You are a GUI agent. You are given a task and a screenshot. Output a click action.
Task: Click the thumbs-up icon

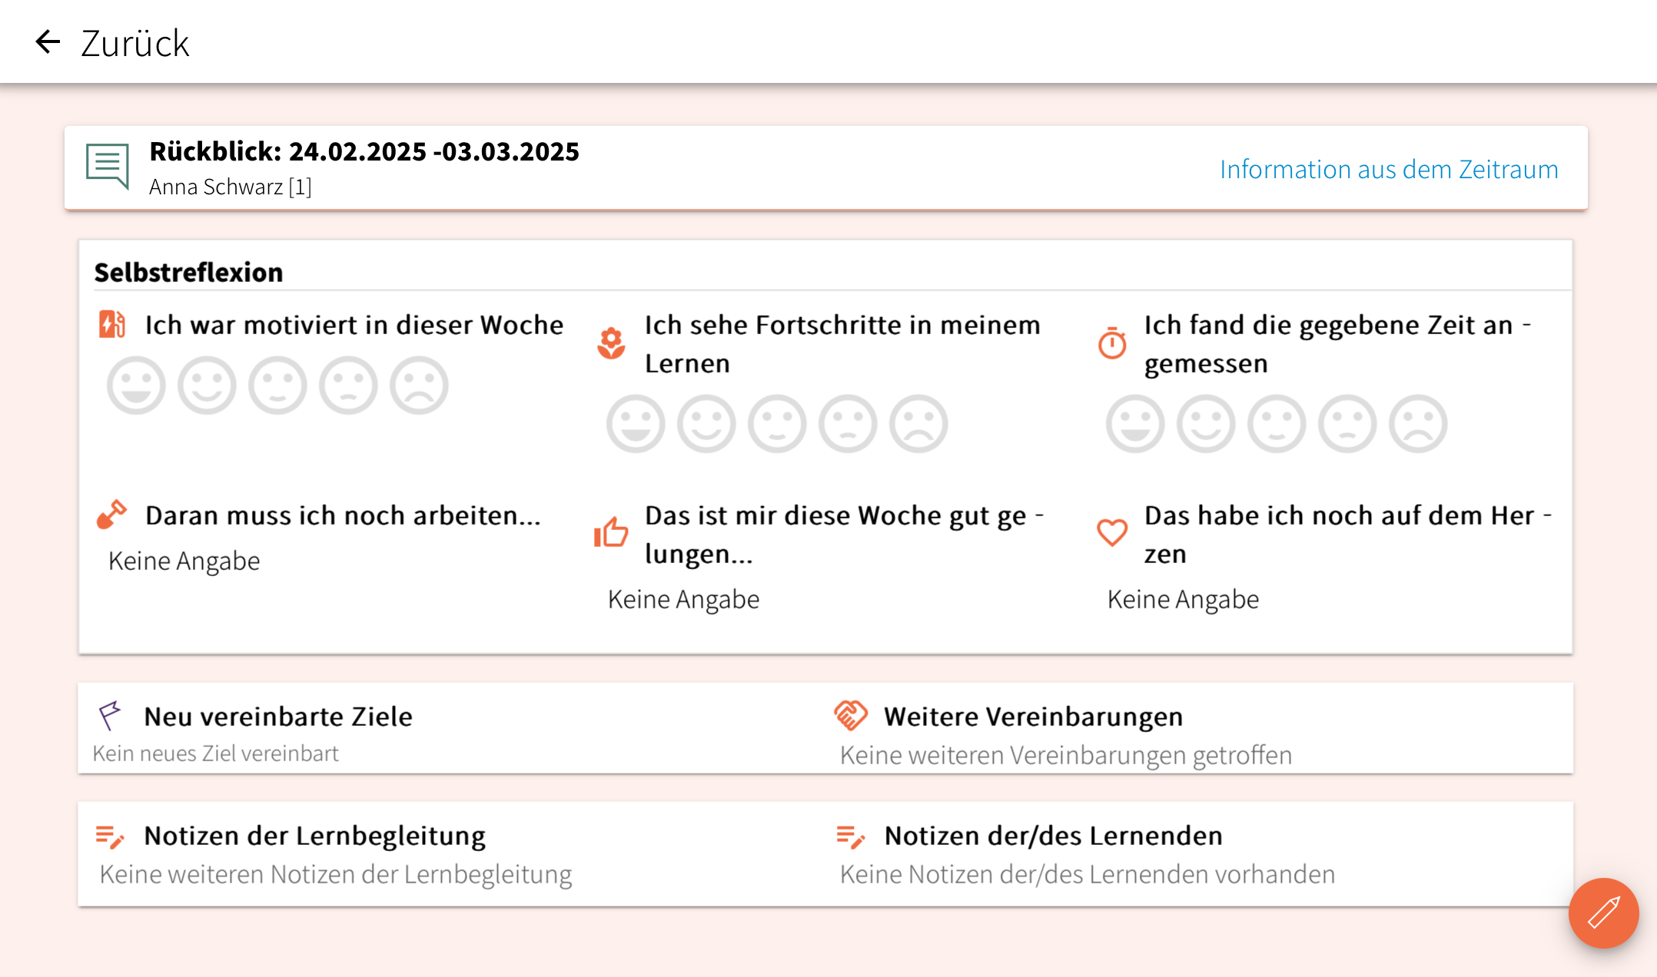[x=611, y=532]
